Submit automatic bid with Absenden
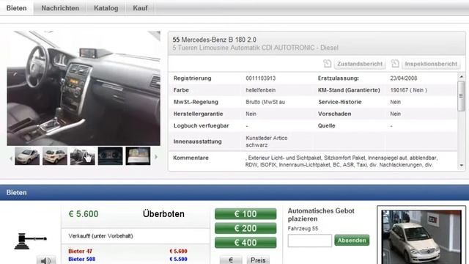The width and height of the screenshot is (469, 264). coord(352,241)
